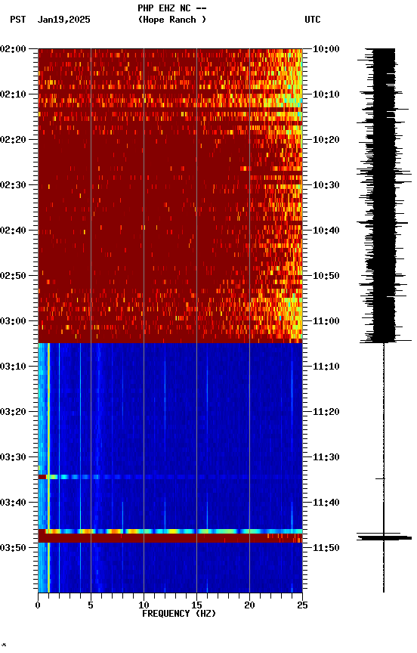Screen dimensions: 417x653
Task: Click the 03:30 PST time label
Action: [x=13, y=458]
